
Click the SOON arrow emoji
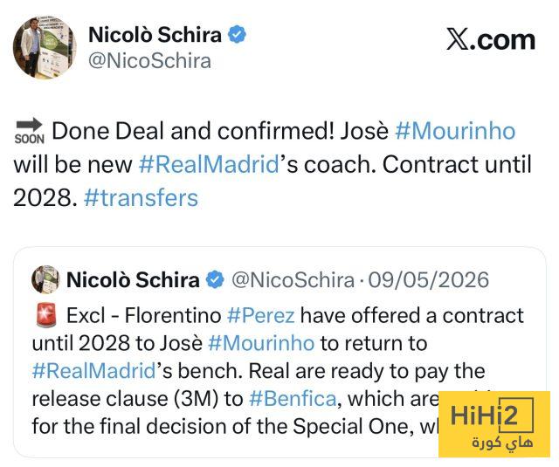[30, 131]
